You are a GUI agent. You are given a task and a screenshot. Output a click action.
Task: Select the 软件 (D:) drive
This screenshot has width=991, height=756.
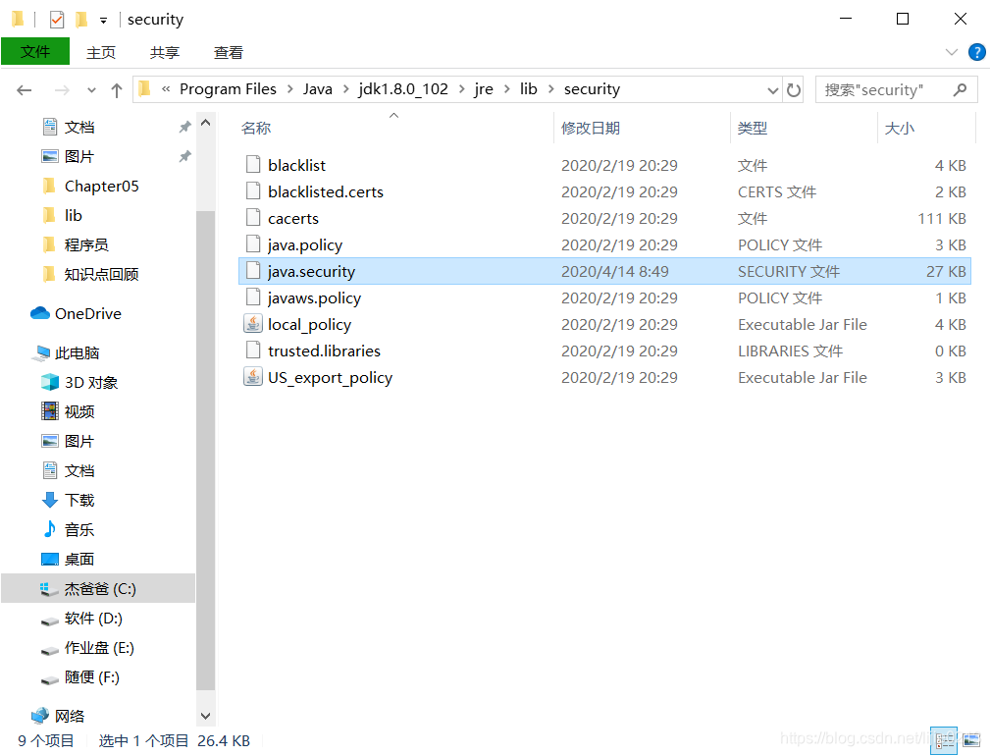pos(93,619)
